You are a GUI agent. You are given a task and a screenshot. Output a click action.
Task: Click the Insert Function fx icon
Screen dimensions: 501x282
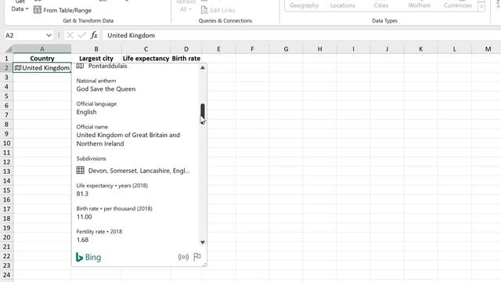[94, 35]
